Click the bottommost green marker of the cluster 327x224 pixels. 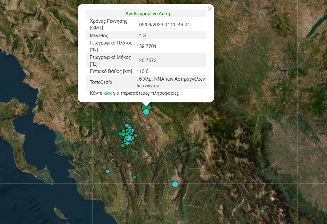tap(123, 146)
